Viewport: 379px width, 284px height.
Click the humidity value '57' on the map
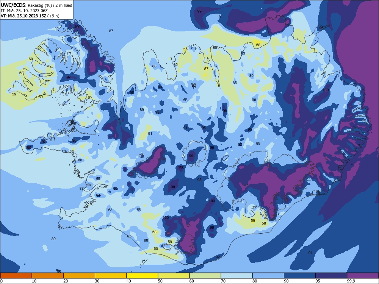(x=206, y=69)
